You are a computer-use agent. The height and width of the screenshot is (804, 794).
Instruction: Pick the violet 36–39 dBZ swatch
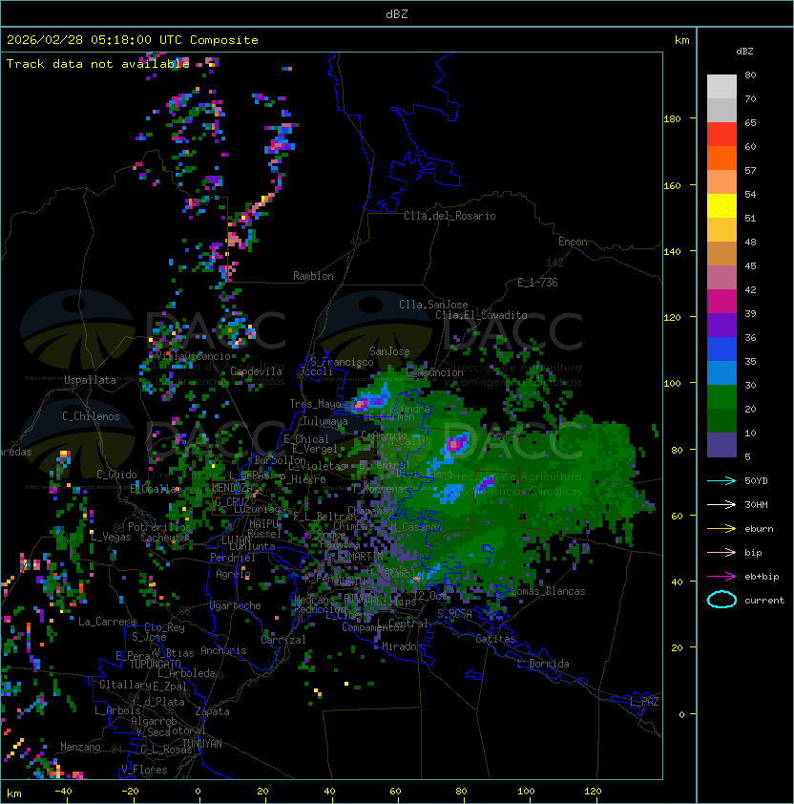point(721,325)
